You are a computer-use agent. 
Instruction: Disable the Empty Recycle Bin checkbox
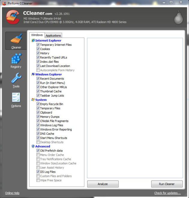38,104
